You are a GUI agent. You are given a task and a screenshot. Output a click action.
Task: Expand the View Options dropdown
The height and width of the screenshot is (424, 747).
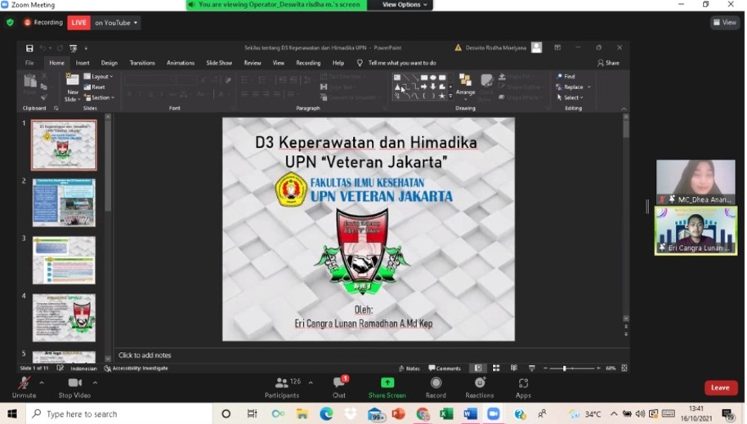pyautogui.click(x=405, y=5)
